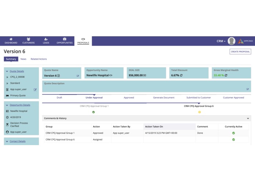
Task: Click Currently Active check for Group 6 row
Action: click(x=233, y=140)
